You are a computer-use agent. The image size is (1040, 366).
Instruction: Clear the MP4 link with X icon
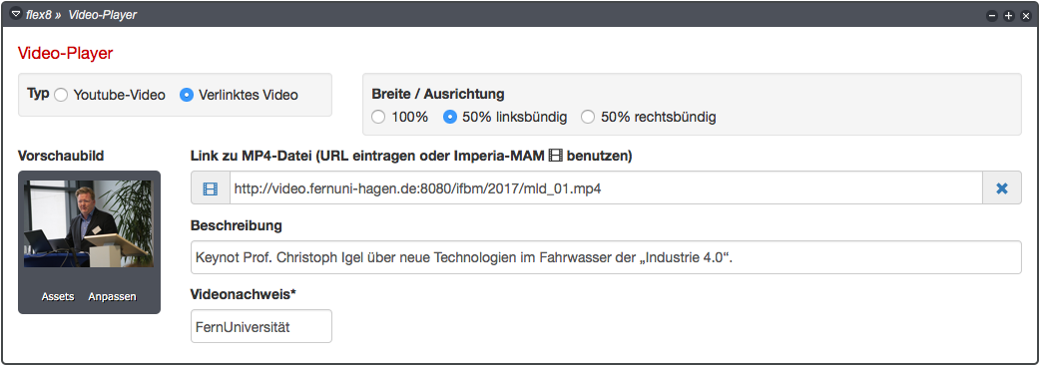[x=1001, y=188]
